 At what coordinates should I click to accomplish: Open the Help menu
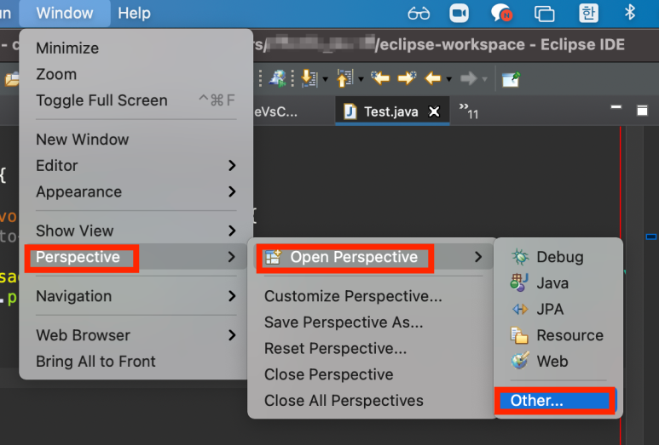(134, 13)
